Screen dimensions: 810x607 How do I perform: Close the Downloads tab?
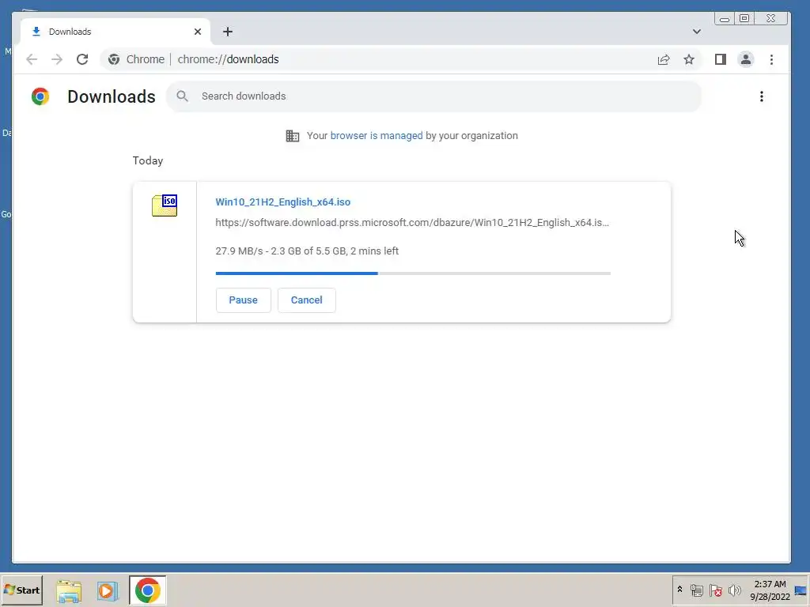point(197,32)
